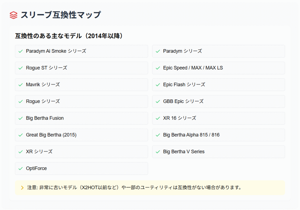
Task: Select the Big Bertha Fusion text
Action: (x=45, y=118)
